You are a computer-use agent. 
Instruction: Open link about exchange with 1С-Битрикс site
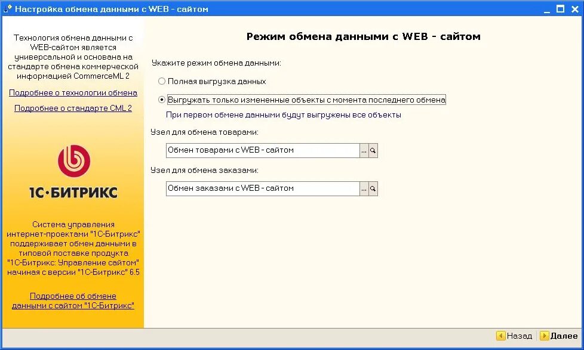click(73, 301)
